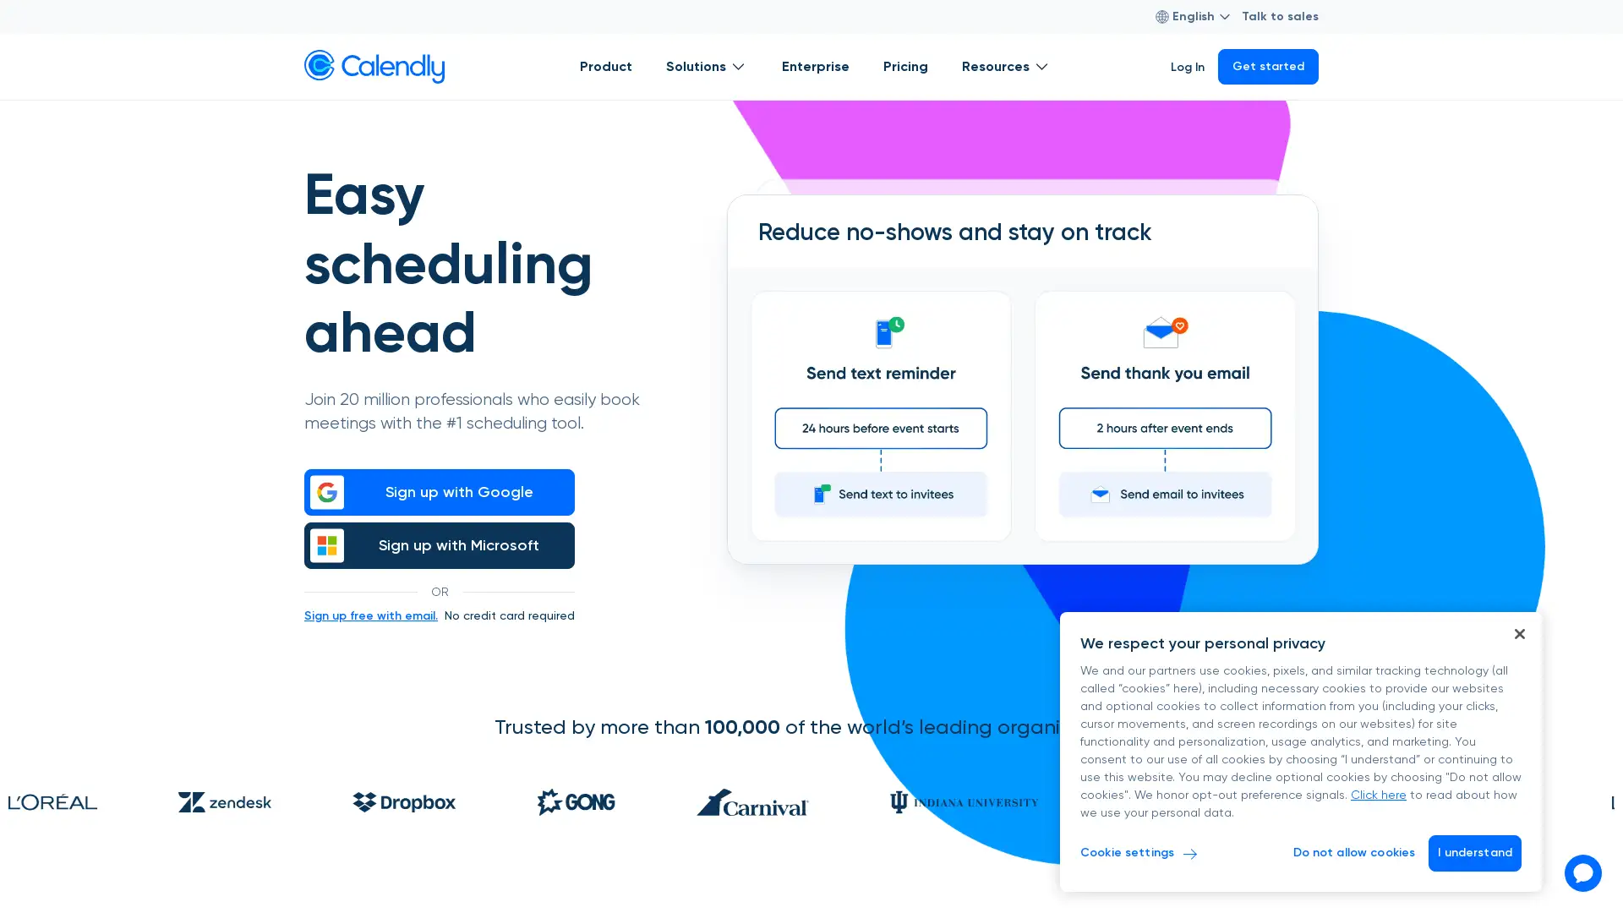The image size is (1623, 913).
Task: Click the Talk to sales text link
Action: (x=1281, y=17)
